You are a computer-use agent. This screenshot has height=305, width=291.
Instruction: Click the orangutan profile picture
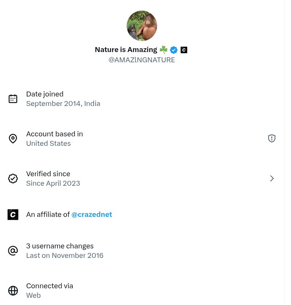click(142, 26)
